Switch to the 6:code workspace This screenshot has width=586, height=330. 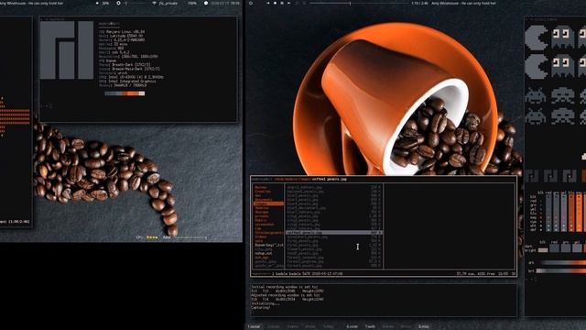click(352, 326)
